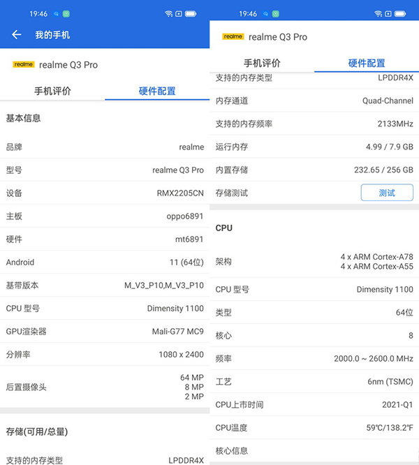Viewport: 419px width, 465px height.
Task: Tap the 4 x ARM Cortex-A55 architecture line
Action: (376, 267)
